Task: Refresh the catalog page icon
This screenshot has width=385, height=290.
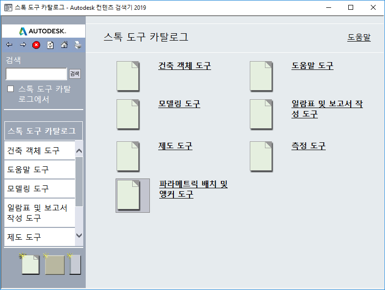Action: click(x=50, y=45)
